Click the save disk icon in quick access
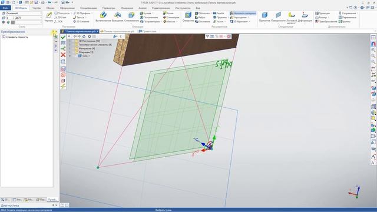 click(36, 2)
